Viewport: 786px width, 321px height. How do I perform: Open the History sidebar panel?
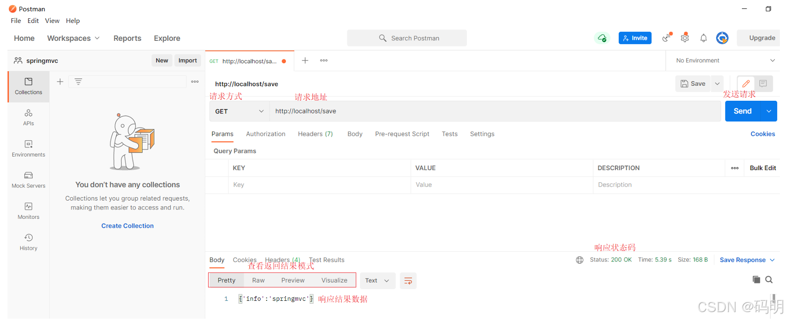tap(29, 242)
